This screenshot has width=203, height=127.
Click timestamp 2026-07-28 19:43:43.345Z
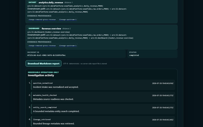point(163,120)
